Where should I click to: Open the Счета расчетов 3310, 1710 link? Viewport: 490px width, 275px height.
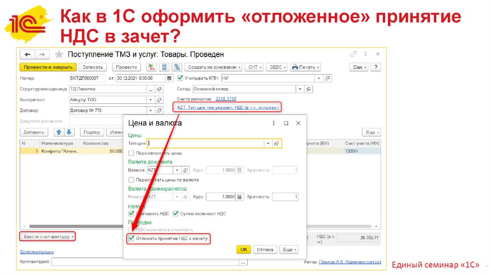pyautogui.click(x=226, y=99)
